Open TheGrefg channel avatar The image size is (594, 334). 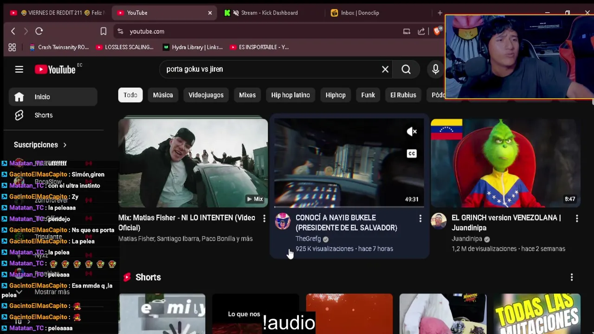point(283,221)
